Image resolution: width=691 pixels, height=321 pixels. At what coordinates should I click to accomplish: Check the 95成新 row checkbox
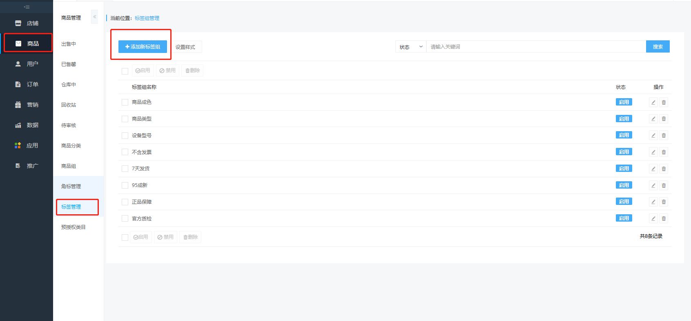(125, 185)
